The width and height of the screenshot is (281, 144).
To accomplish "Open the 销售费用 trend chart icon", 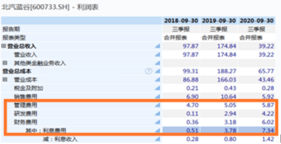I will click(157, 97).
